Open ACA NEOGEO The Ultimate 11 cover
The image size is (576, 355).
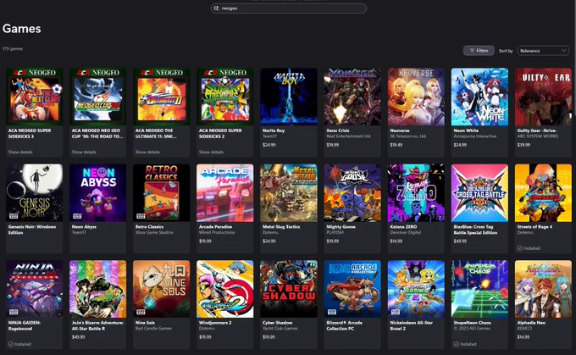click(x=161, y=97)
